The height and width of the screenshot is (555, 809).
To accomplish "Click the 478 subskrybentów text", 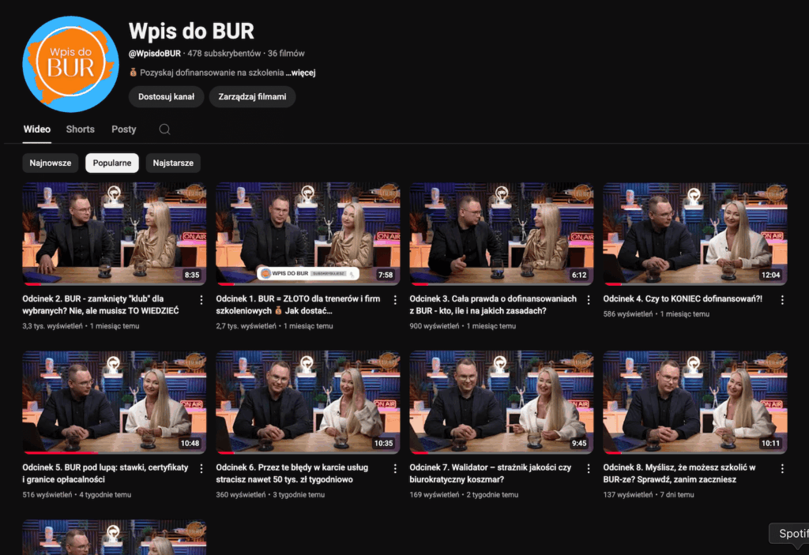I will click(x=224, y=54).
